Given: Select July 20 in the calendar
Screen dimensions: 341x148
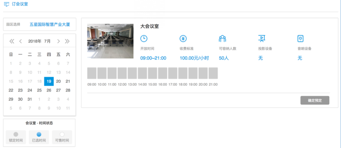Looking at the screenshot, I should click(x=59, y=81).
